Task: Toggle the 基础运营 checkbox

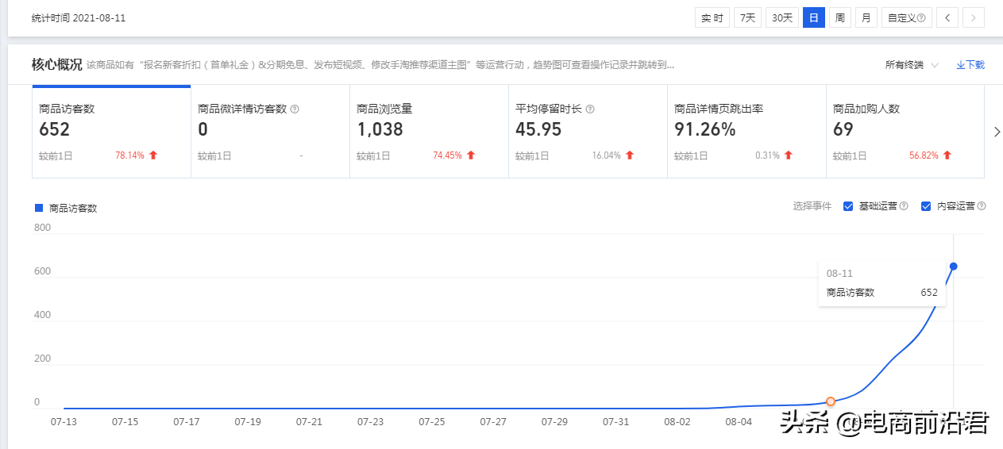Action: (848, 206)
